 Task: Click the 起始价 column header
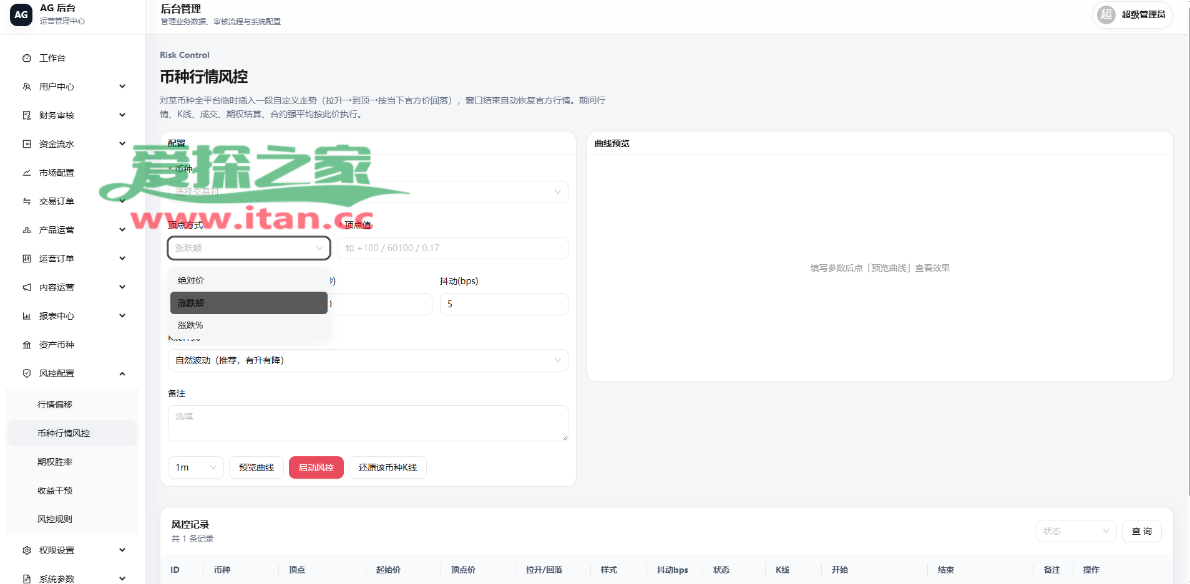(388, 570)
